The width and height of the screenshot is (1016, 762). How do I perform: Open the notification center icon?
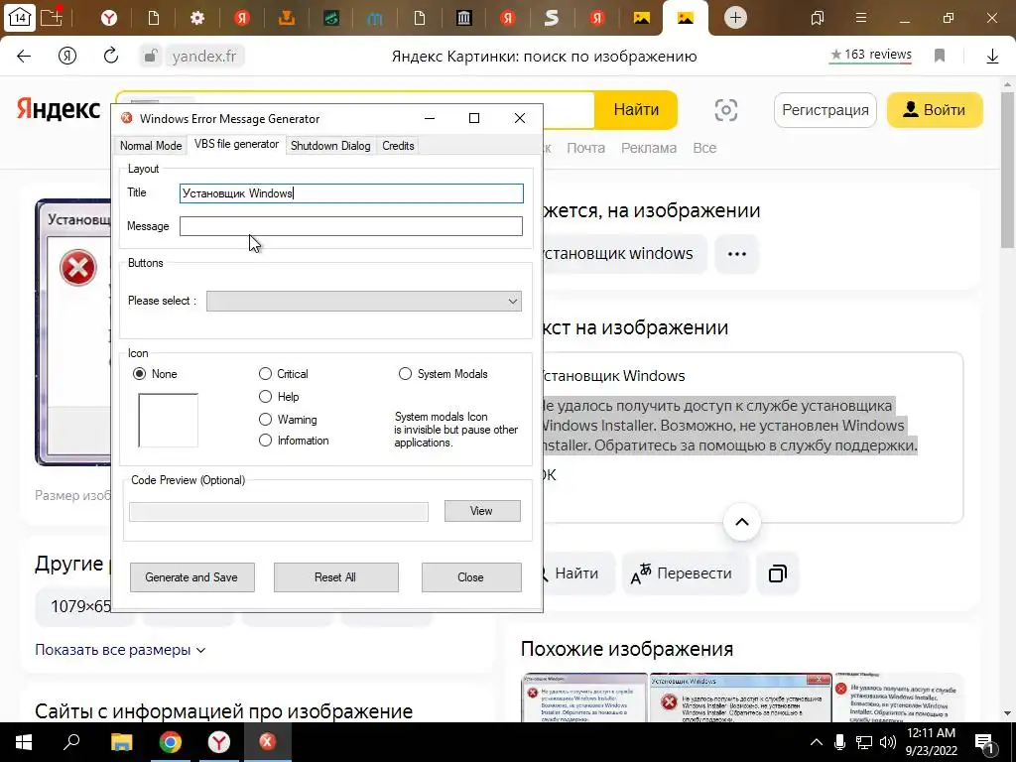coord(984,743)
